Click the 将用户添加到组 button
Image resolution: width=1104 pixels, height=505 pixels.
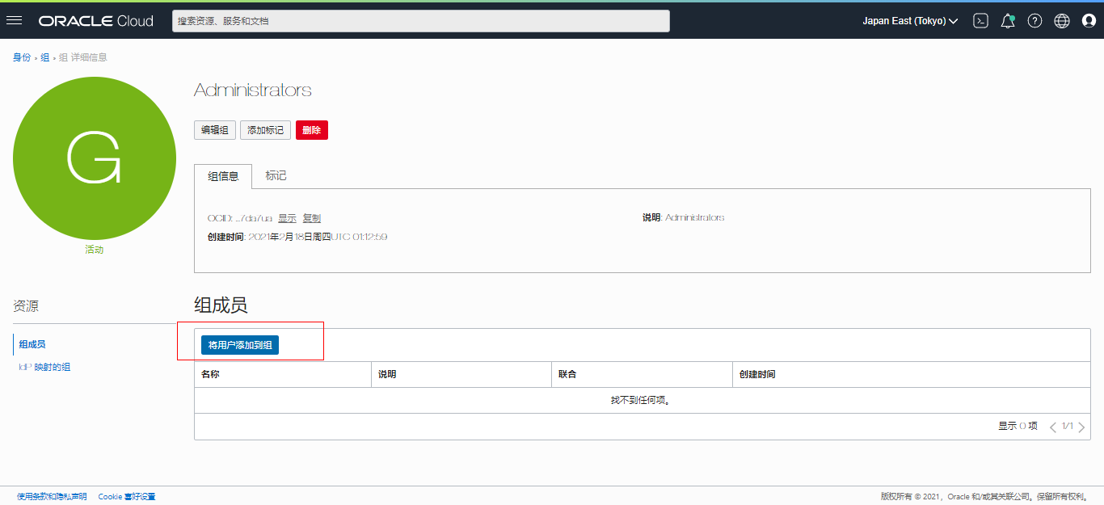click(x=240, y=345)
